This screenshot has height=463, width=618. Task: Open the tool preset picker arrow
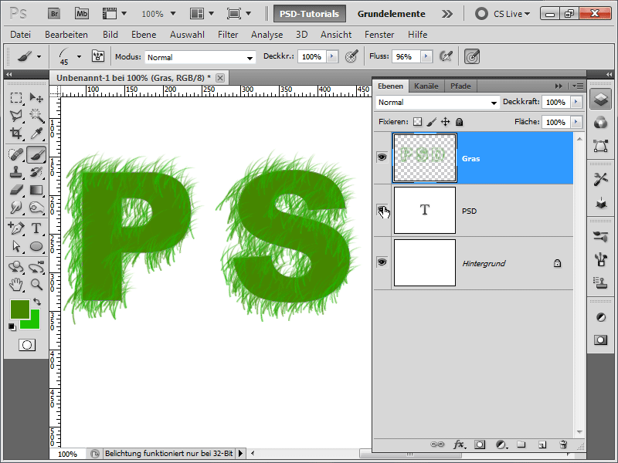(39, 56)
